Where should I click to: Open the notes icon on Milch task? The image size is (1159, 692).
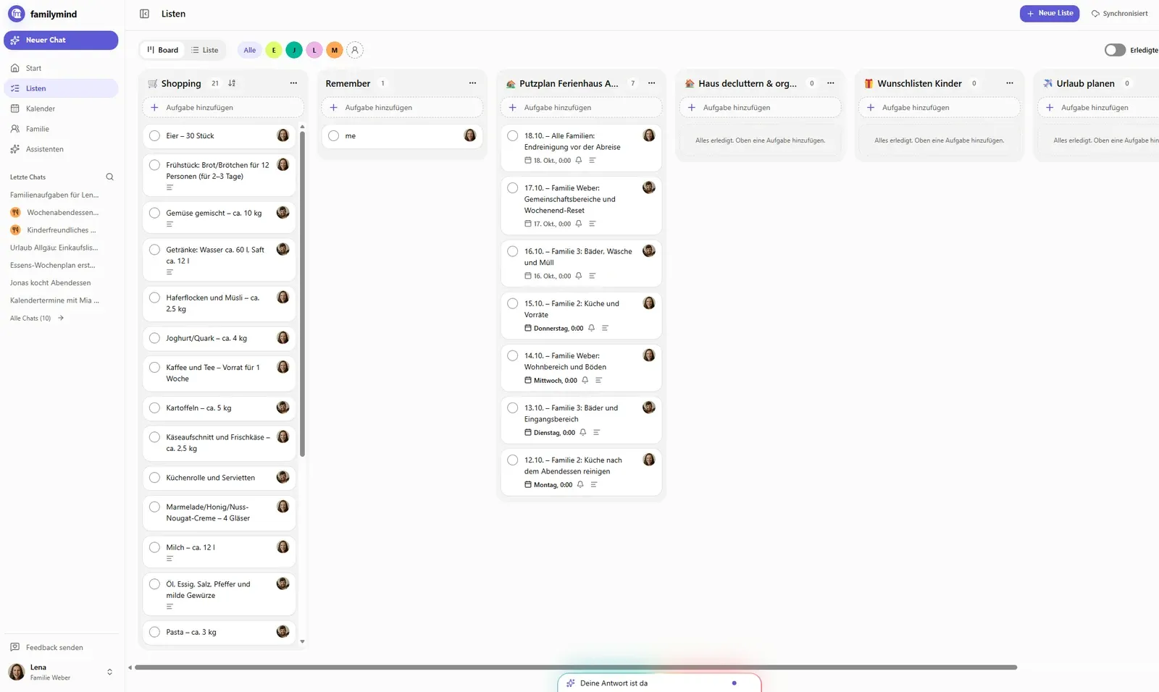coord(170,559)
